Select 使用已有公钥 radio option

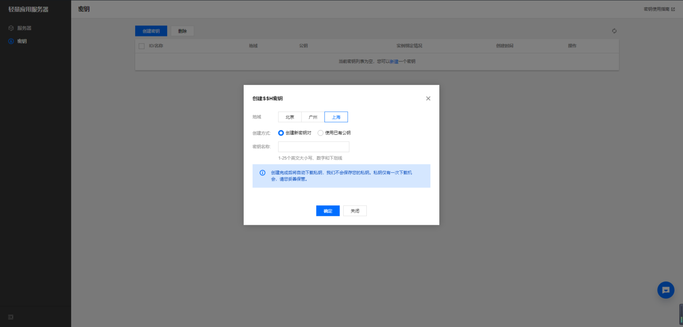321,133
